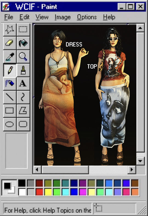Screen dimensions: 148x216
Task: Pick the olive color swatch in top row
Action: (48, 183)
